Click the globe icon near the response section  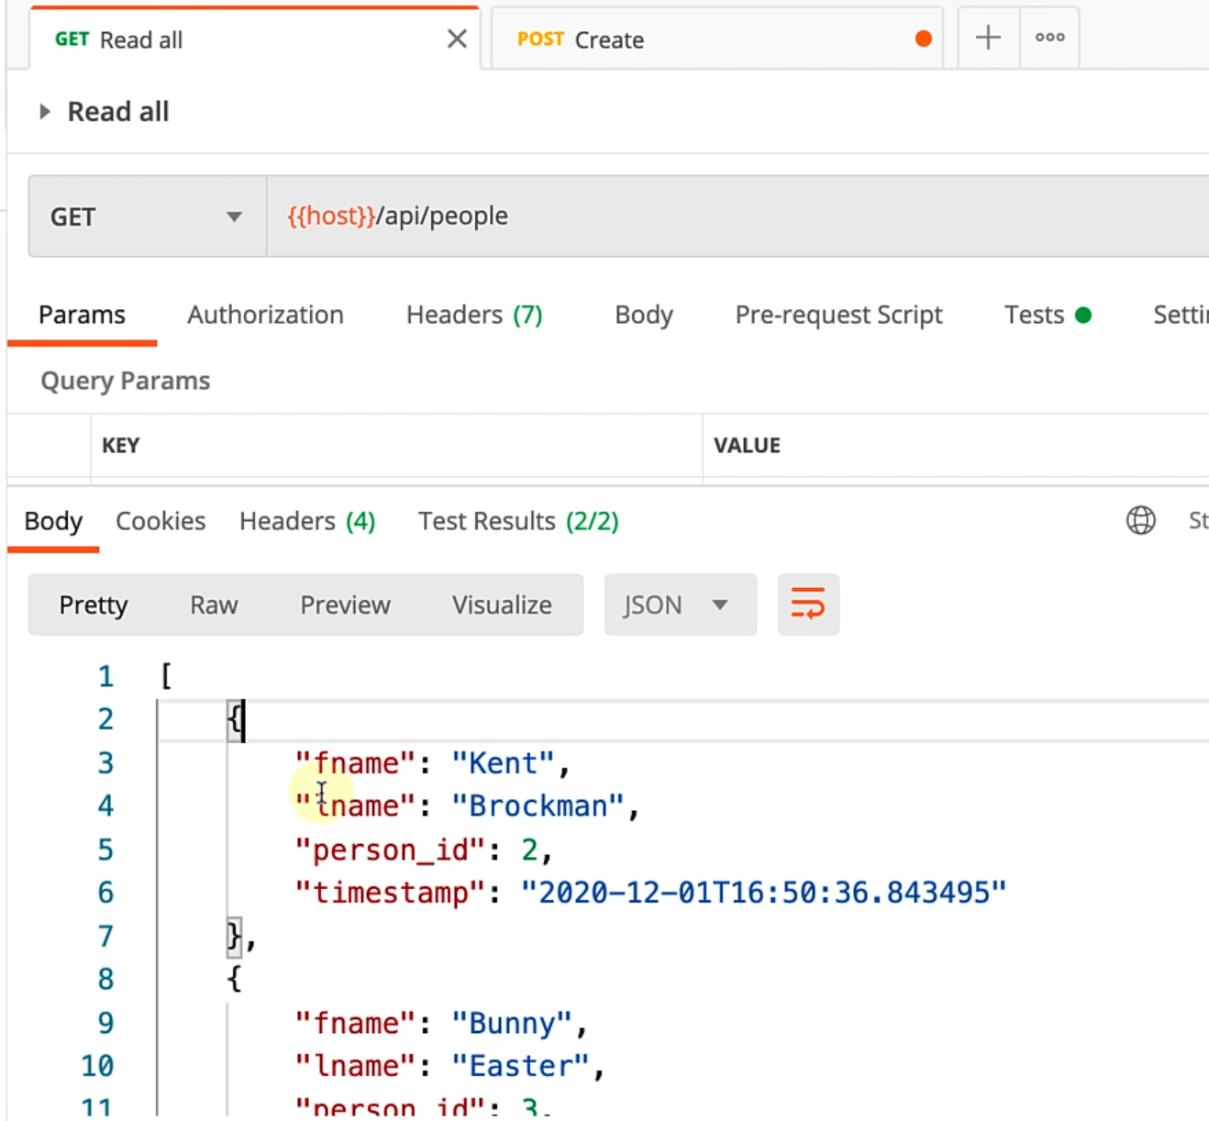click(1140, 520)
